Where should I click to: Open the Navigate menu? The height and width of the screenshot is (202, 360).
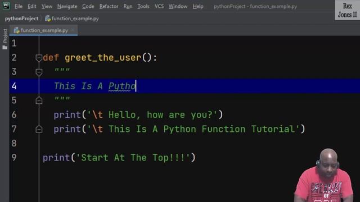coord(67,6)
